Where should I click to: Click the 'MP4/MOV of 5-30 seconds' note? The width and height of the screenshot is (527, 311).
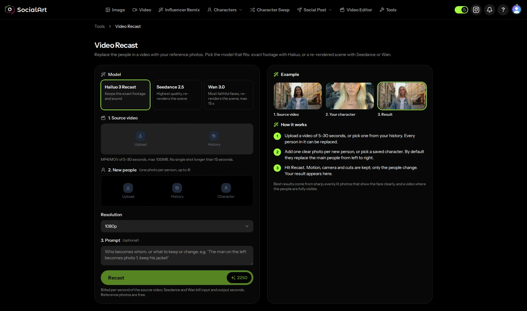pos(167,159)
